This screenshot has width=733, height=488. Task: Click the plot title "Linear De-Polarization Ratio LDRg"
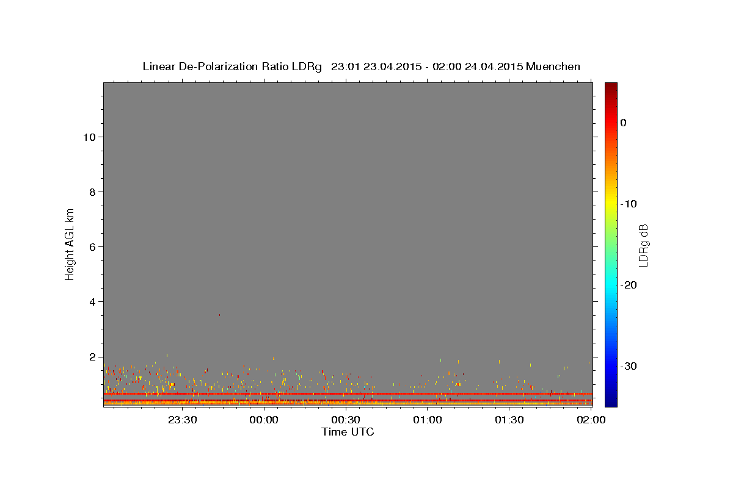pos(232,66)
